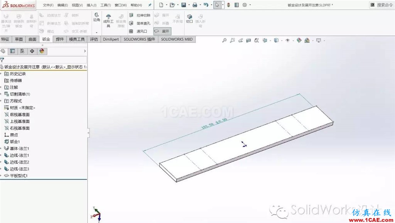Click the Rebuild traffic light icon
The image size is (395, 223).
[228, 5]
